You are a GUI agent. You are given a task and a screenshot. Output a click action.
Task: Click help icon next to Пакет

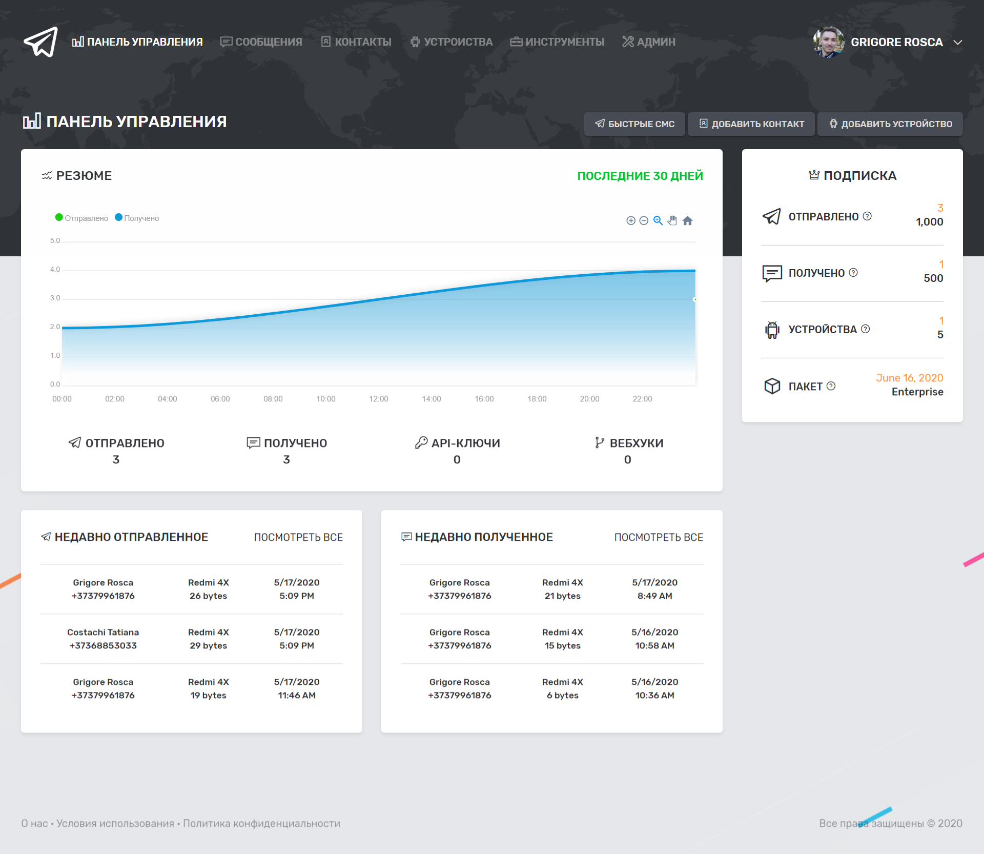pos(831,386)
